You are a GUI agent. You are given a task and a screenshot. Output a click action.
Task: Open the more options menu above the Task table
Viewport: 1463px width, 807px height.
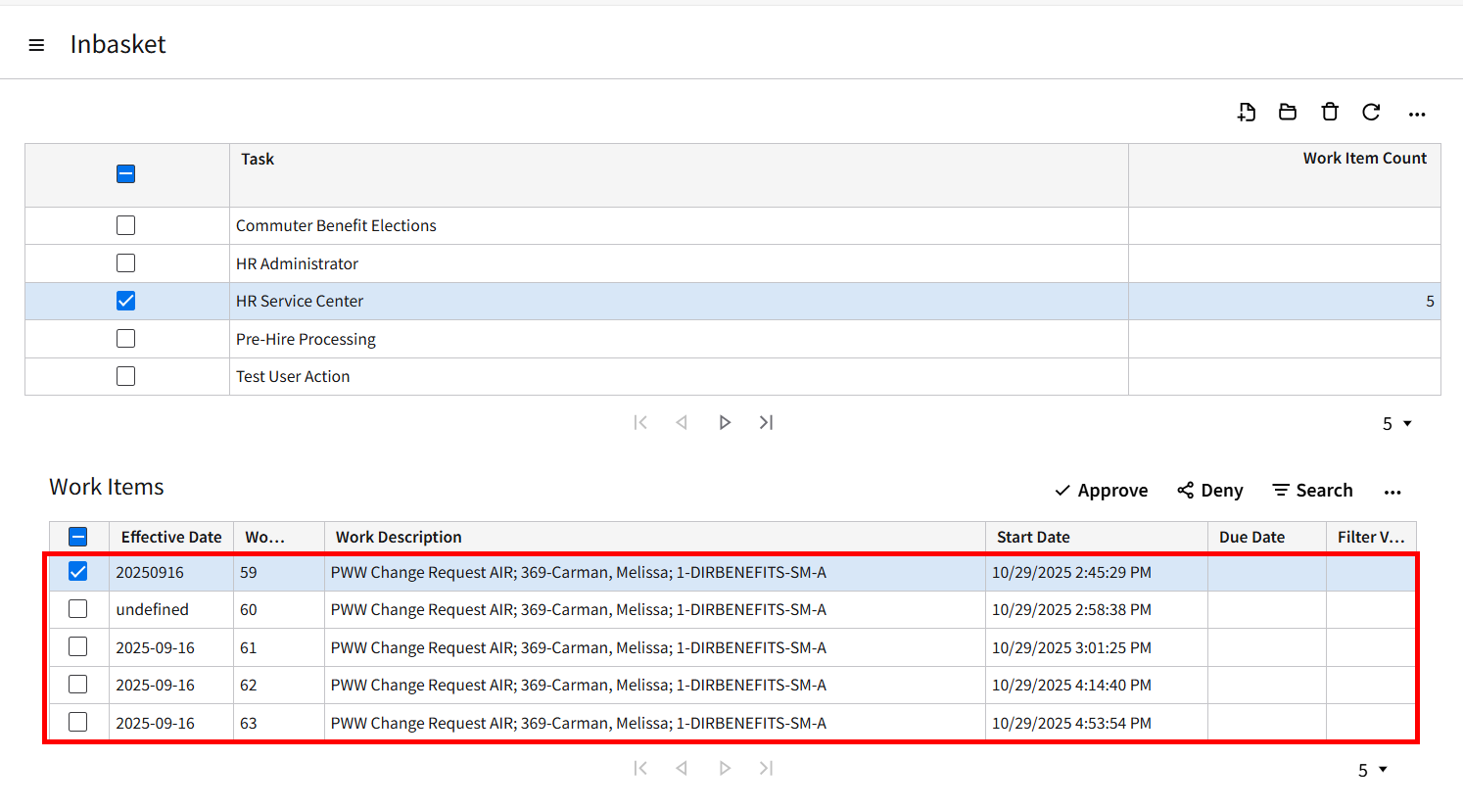(1417, 115)
